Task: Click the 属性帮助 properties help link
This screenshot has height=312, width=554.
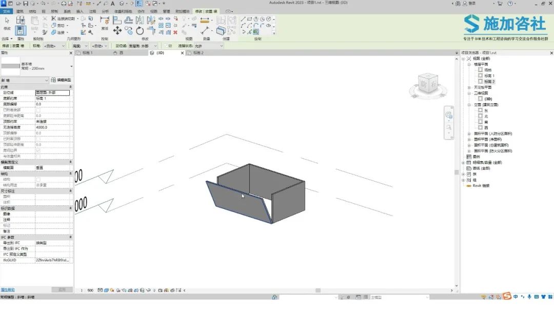Action: pyautogui.click(x=8, y=290)
